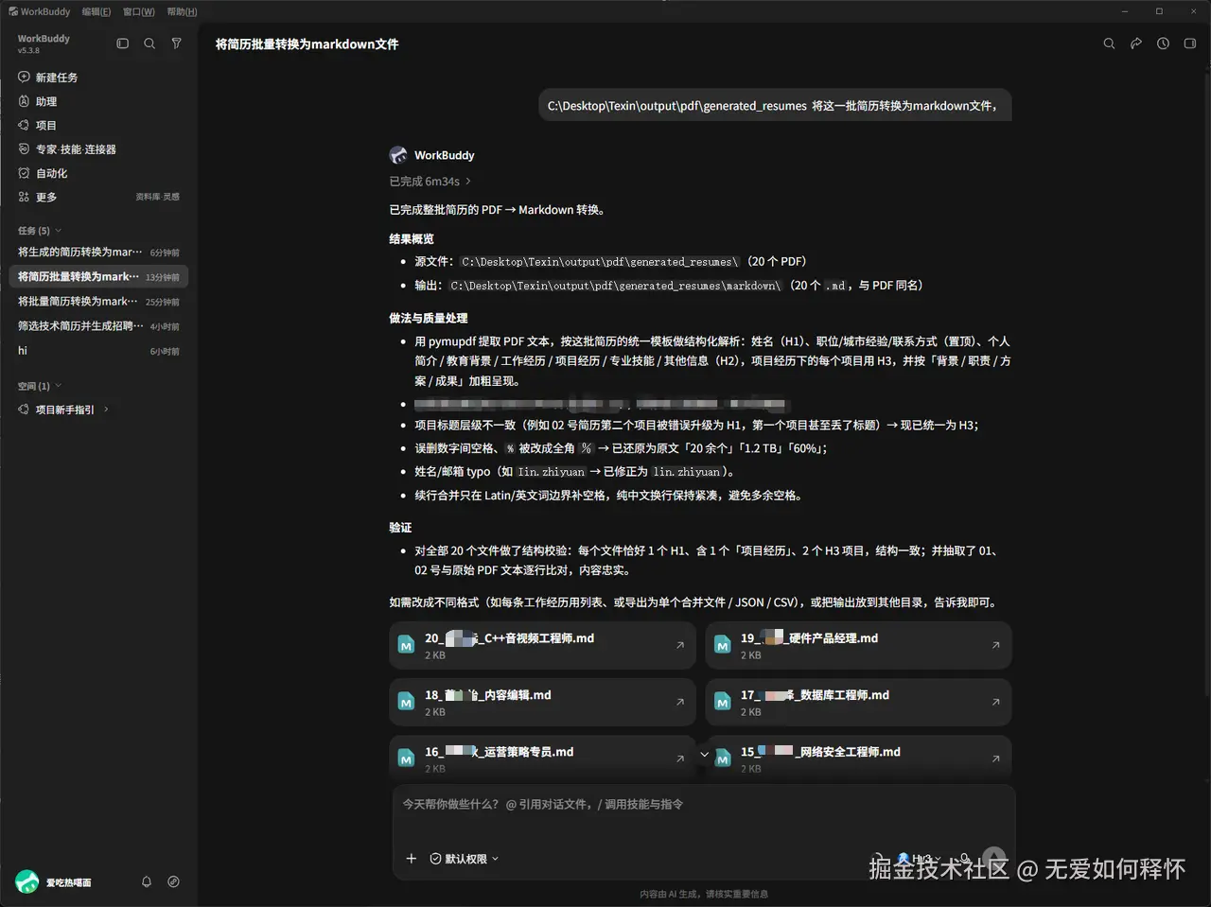Open the 窗口(W) menu

click(139, 11)
